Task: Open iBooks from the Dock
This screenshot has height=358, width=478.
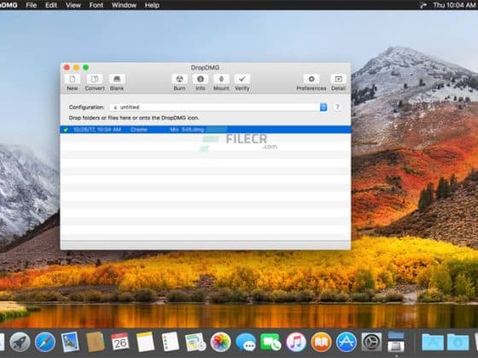Action: pos(321,342)
